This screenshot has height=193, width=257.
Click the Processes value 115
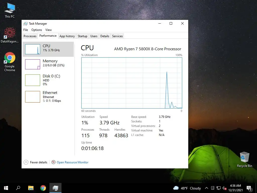pos(85,135)
